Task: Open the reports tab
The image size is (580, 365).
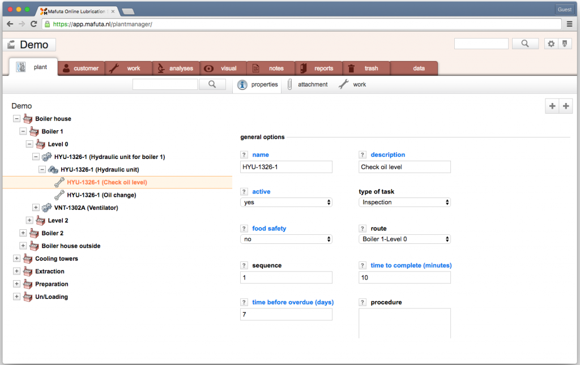Action: [318, 68]
